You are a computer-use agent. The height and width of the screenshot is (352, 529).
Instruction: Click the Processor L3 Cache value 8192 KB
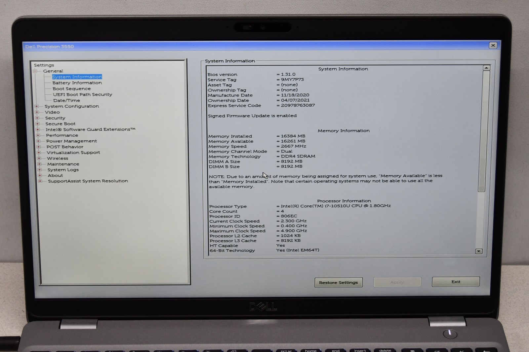290,240
